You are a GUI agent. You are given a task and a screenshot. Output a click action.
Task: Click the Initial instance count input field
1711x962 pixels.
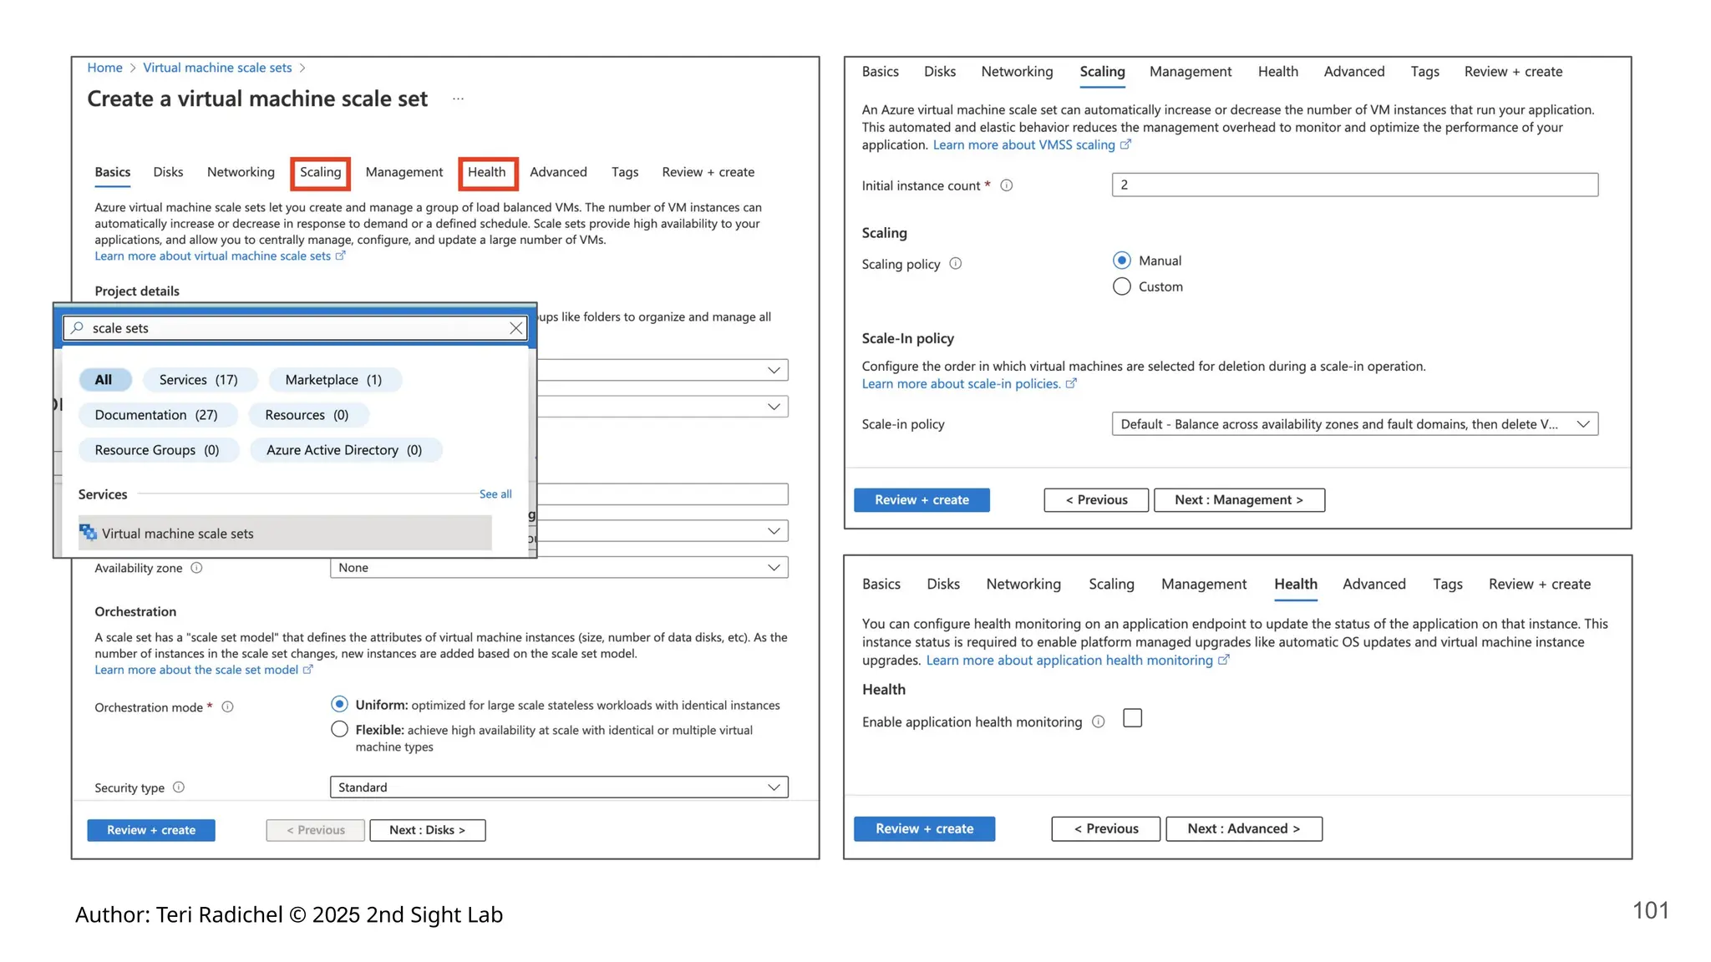1353,185
